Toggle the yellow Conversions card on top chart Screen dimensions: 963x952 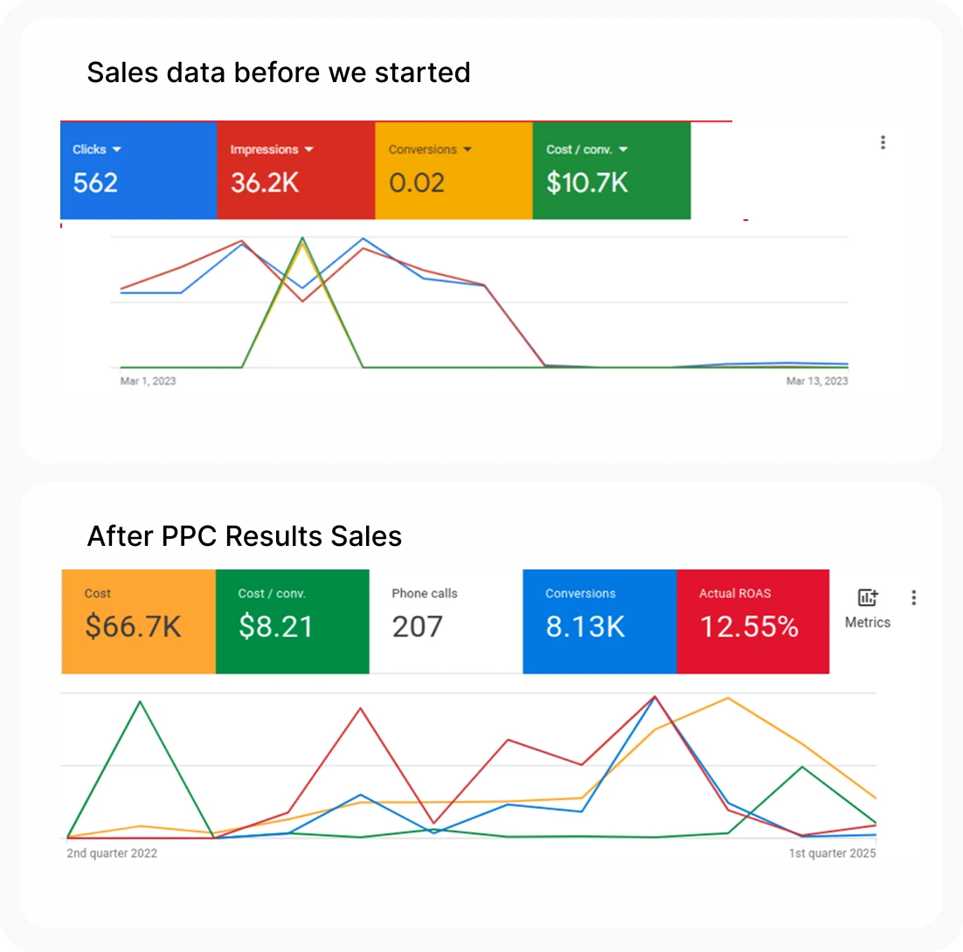(x=452, y=170)
